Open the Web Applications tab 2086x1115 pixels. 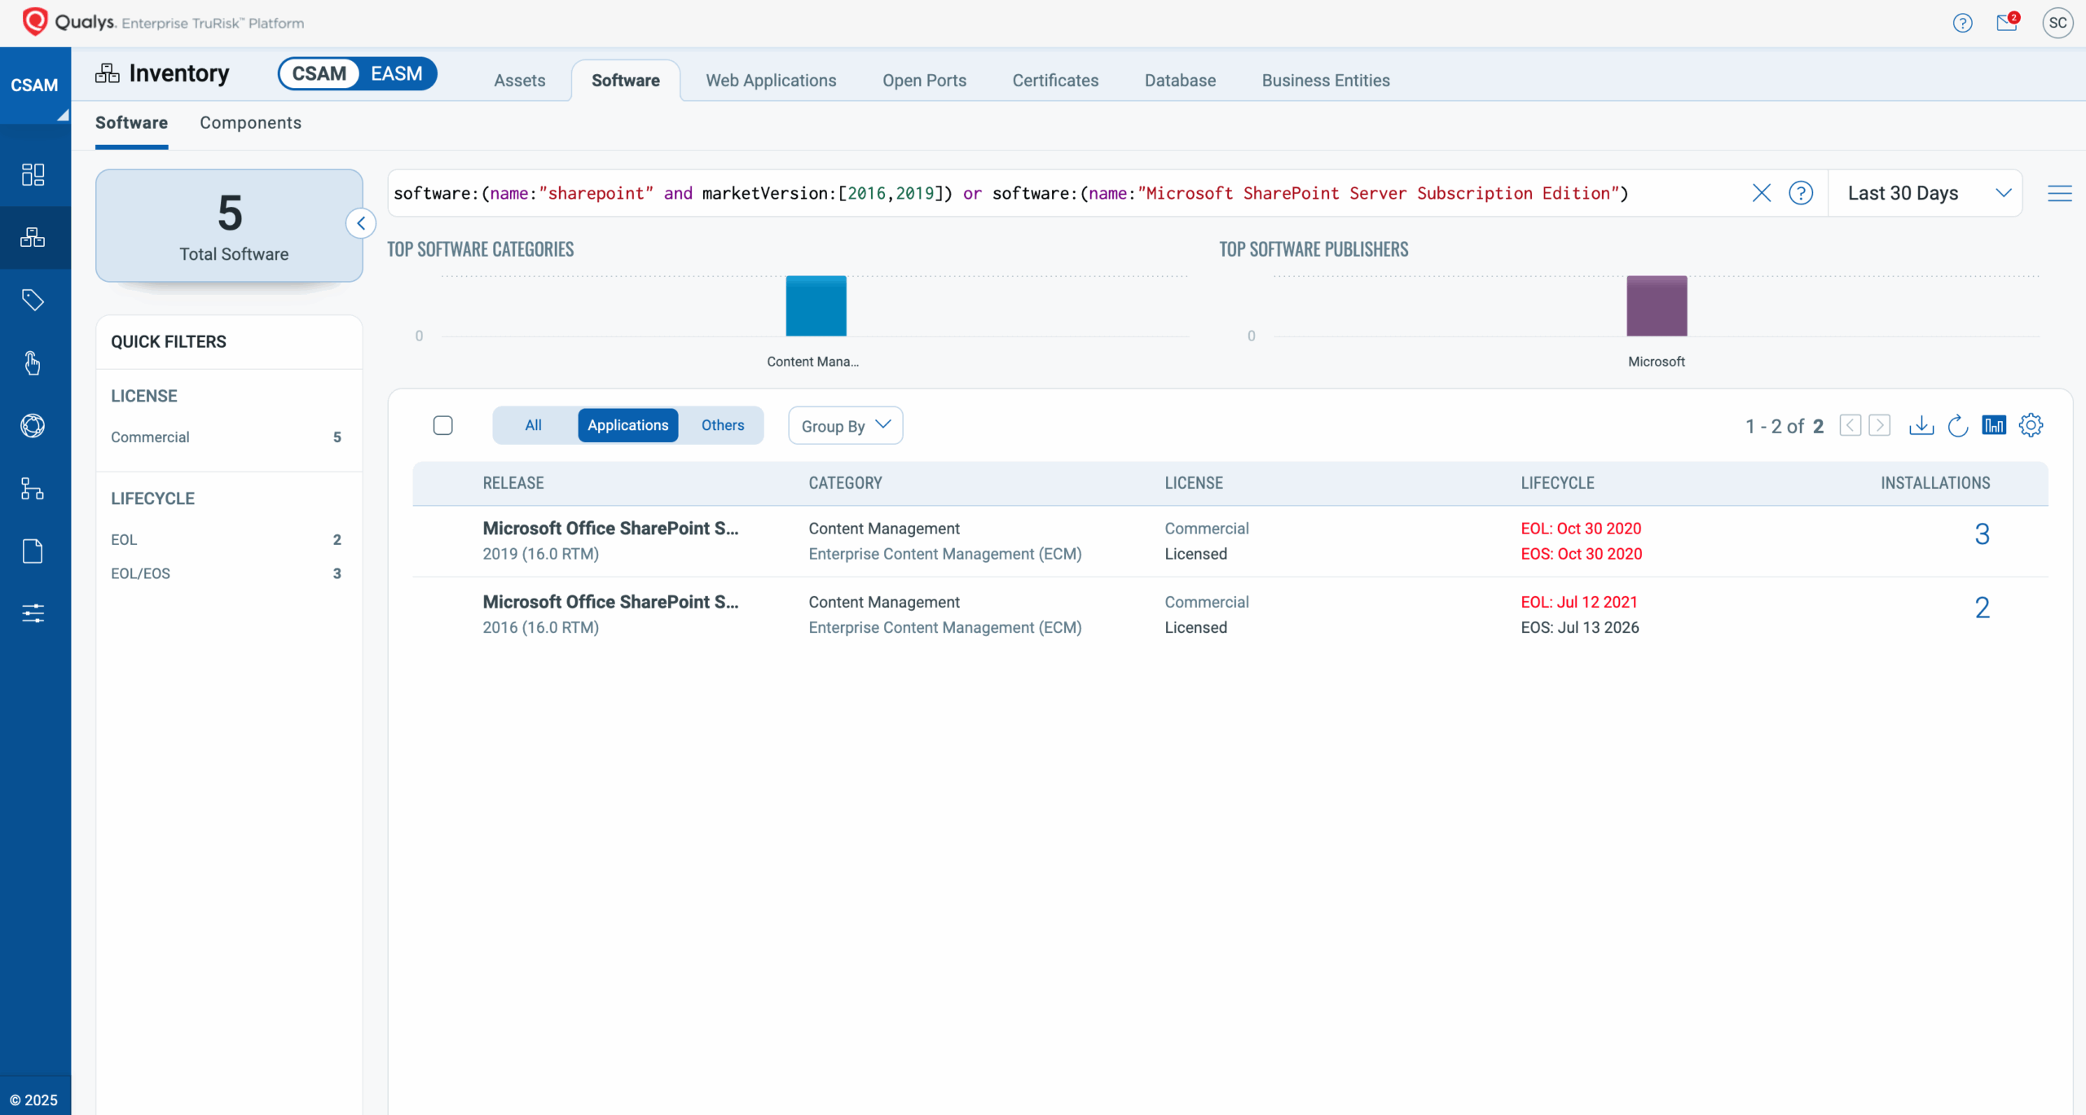tap(771, 80)
